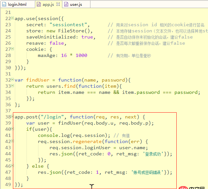Click the '账号或密码错误' string
The height and width of the screenshot is (189, 208).
click(x=147, y=172)
